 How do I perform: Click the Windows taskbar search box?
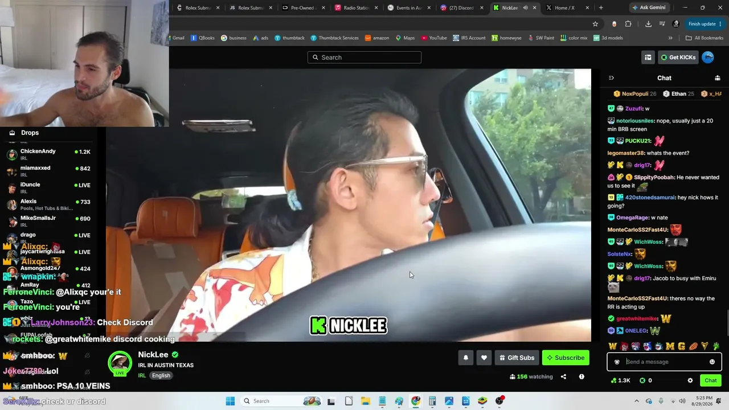pos(281,401)
